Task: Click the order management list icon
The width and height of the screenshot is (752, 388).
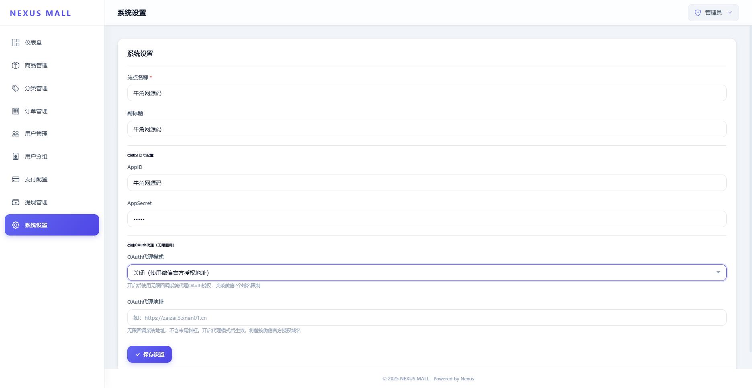Action: (x=16, y=111)
